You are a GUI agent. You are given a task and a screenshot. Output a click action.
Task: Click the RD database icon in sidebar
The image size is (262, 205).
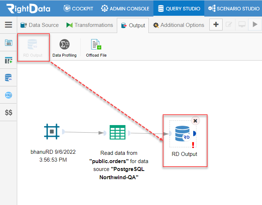tap(8, 77)
